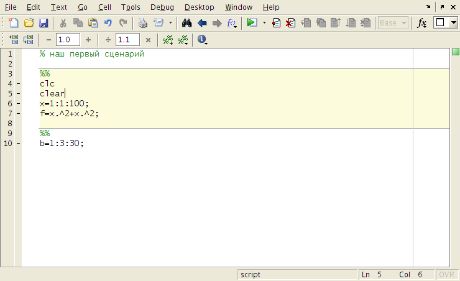Image resolution: width=460 pixels, height=281 pixels.
Task: Toggle breakpoint dash on line 7
Action: coord(18,114)
